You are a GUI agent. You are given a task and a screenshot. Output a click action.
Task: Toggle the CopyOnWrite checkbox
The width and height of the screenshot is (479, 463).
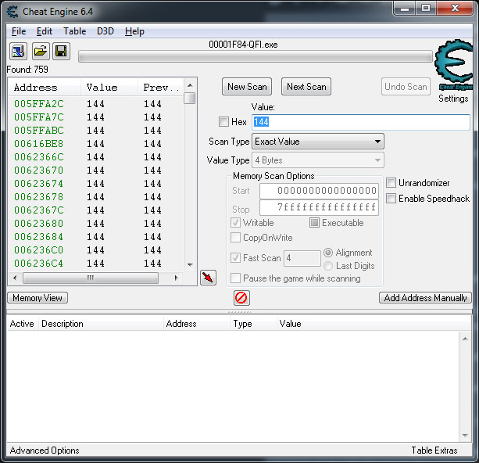pyautogui.click(x=235, y=237)
